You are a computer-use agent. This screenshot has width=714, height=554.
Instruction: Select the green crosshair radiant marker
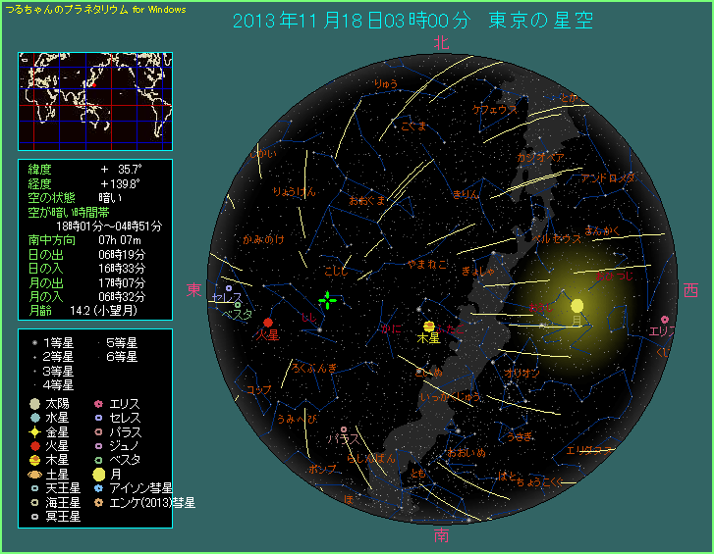[327, 300]
